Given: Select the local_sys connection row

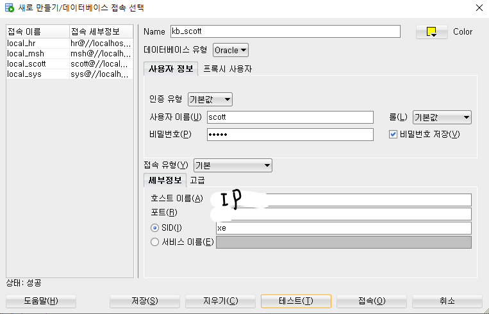Looking at the screenshot, I should click(70, 74).
